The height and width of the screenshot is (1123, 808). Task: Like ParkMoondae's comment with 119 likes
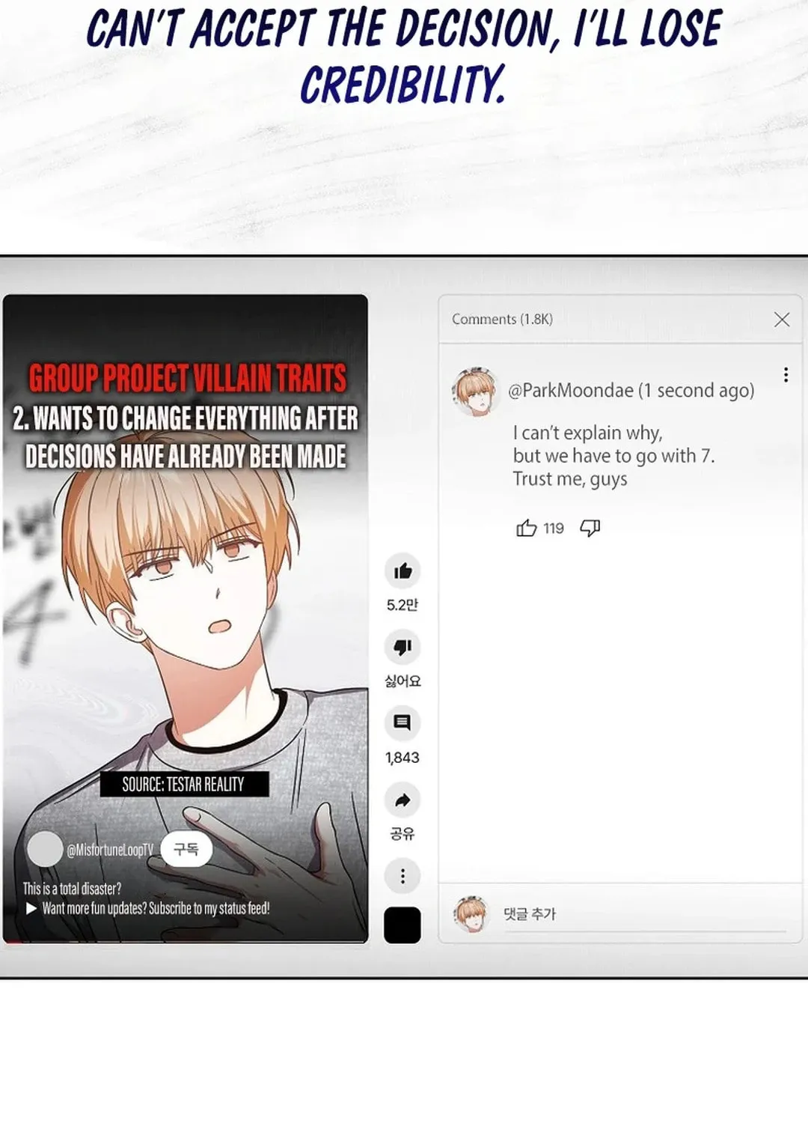point(527,529)
